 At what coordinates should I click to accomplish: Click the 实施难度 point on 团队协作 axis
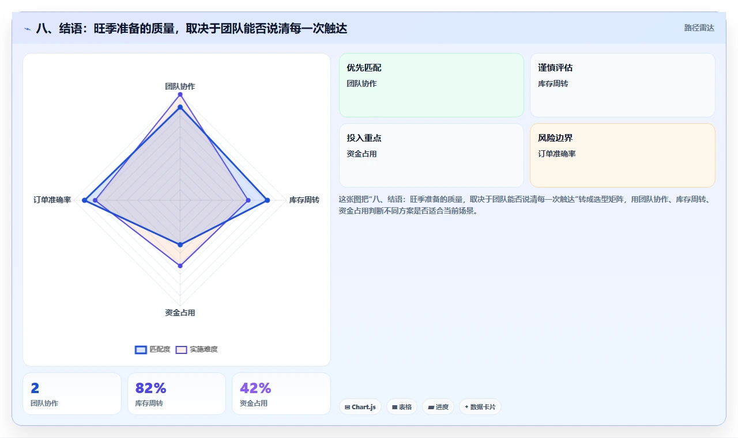click(x=180, y=94)
